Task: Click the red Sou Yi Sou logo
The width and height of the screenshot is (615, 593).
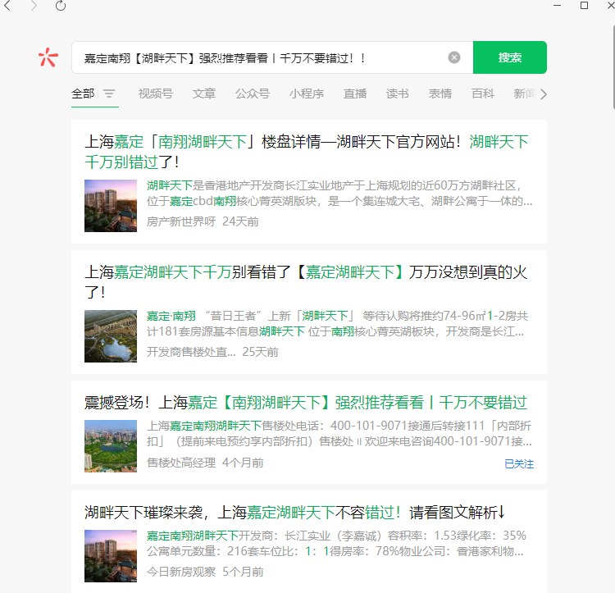Action: (x=48, y=57)
